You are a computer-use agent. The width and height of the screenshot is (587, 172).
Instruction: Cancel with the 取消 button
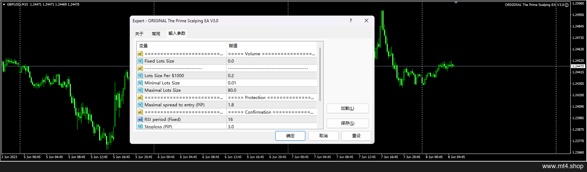click(x=324, y=136)
